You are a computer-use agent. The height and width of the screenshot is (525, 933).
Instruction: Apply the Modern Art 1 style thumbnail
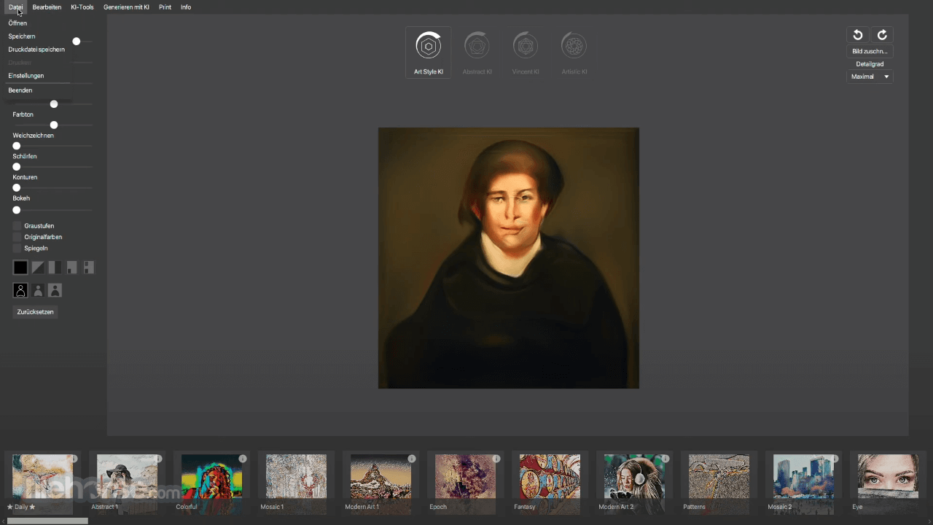tap(380, 483)
